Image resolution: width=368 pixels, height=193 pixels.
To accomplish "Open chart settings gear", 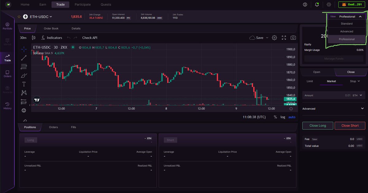I will [x=274, y=38].
